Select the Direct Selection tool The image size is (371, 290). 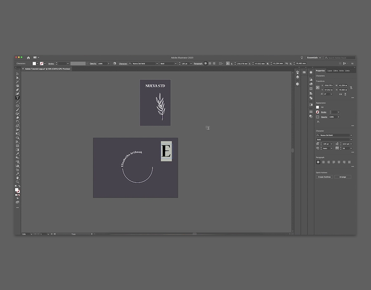pyautogui.click(x=17, y=78)
